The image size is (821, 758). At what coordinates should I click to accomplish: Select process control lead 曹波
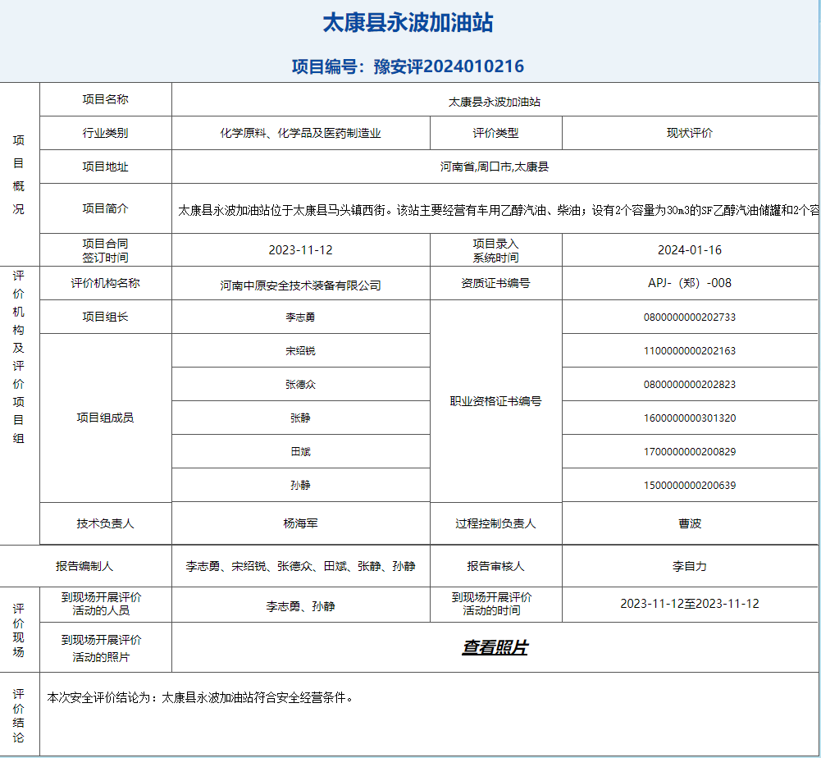(x=689, y=523)
